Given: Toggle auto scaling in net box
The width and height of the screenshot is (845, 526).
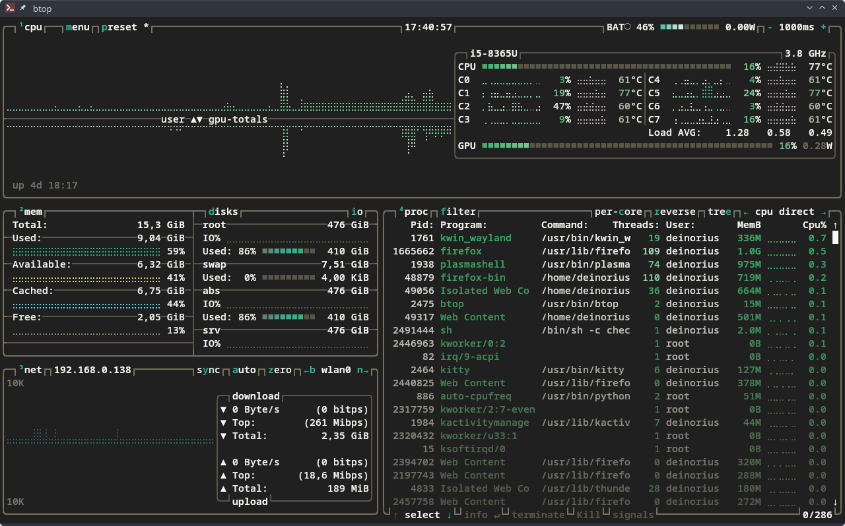Looking at the screenshot, I should tap(244, 370).
